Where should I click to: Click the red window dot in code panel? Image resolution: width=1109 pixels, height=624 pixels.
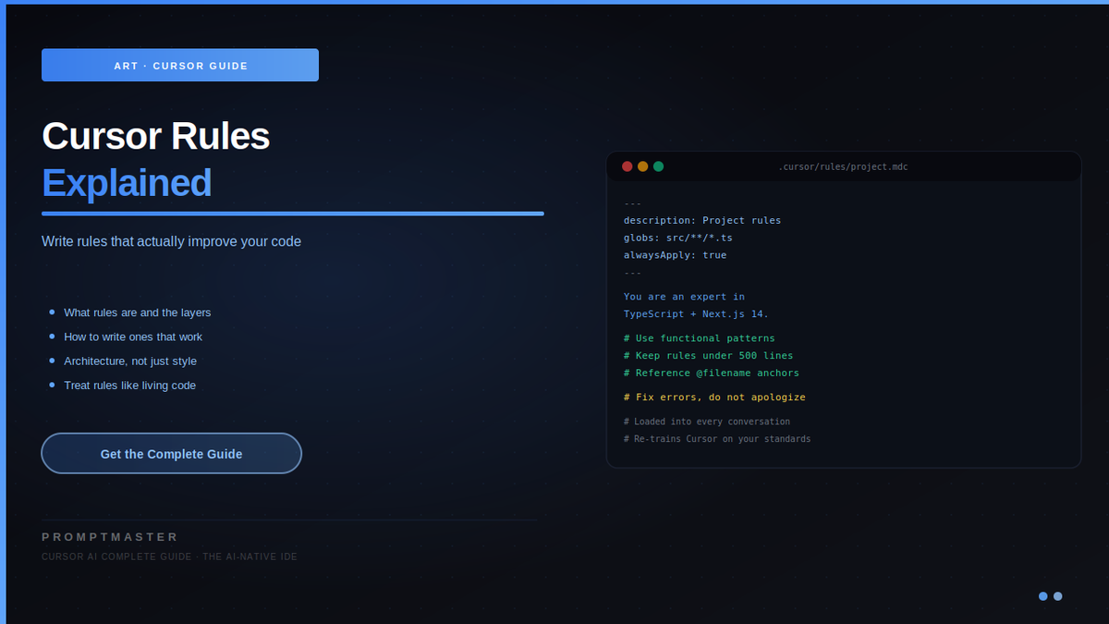(x=628, y=166)
